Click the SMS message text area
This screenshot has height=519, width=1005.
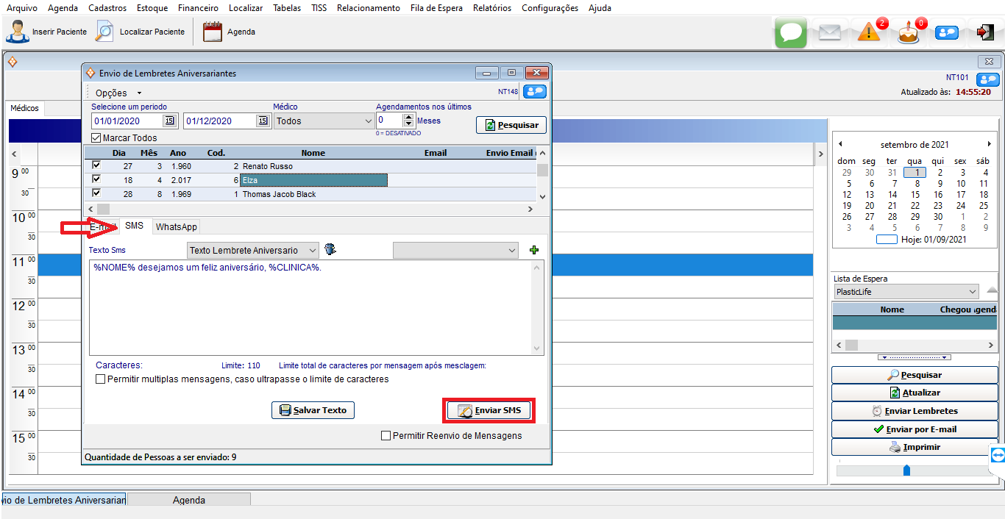coord(309,309)
